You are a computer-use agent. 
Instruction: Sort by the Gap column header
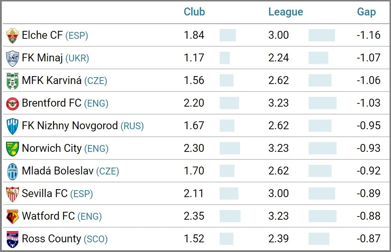click(x=366, y=12)
